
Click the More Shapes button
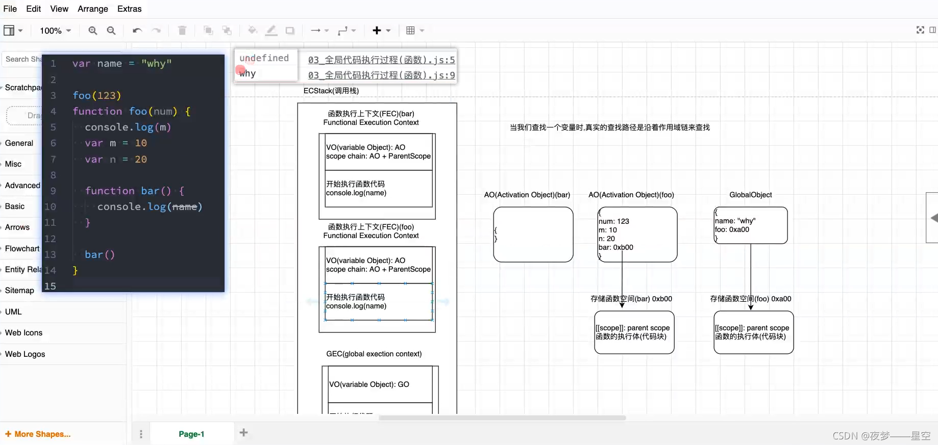coord(38,434)
